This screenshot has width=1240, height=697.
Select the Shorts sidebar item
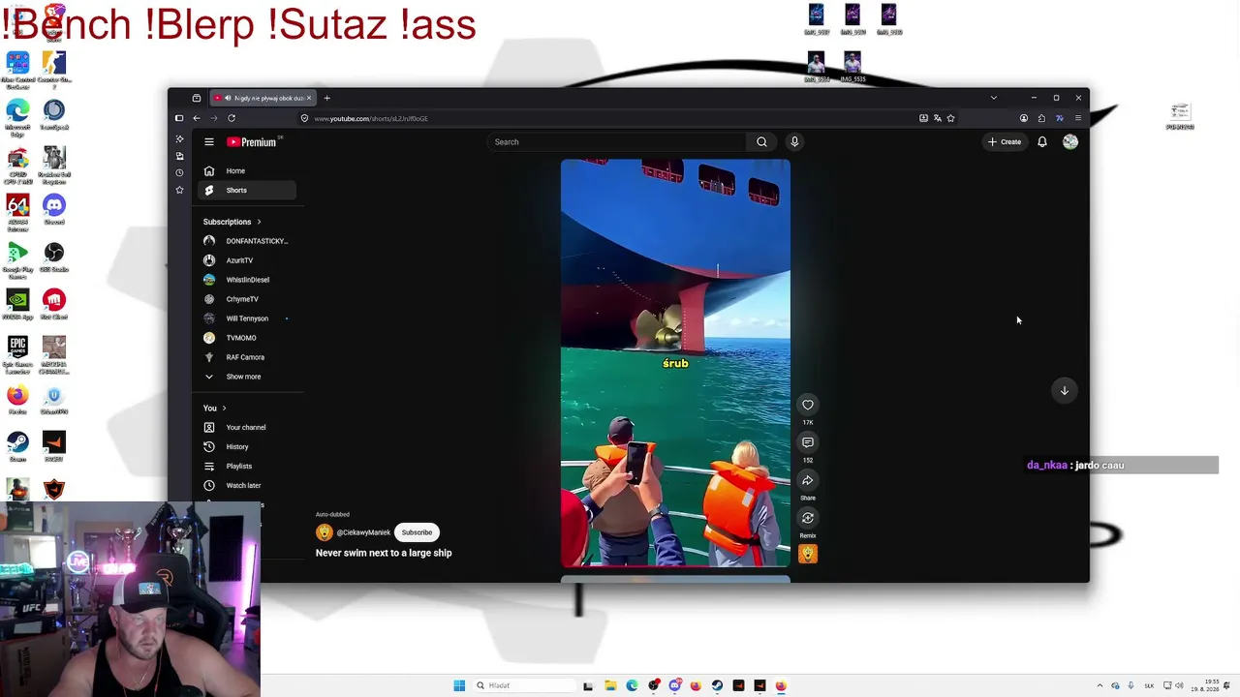[x=247, y=190]
